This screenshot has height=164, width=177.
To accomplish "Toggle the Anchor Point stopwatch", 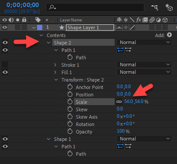I will [70, 87].
